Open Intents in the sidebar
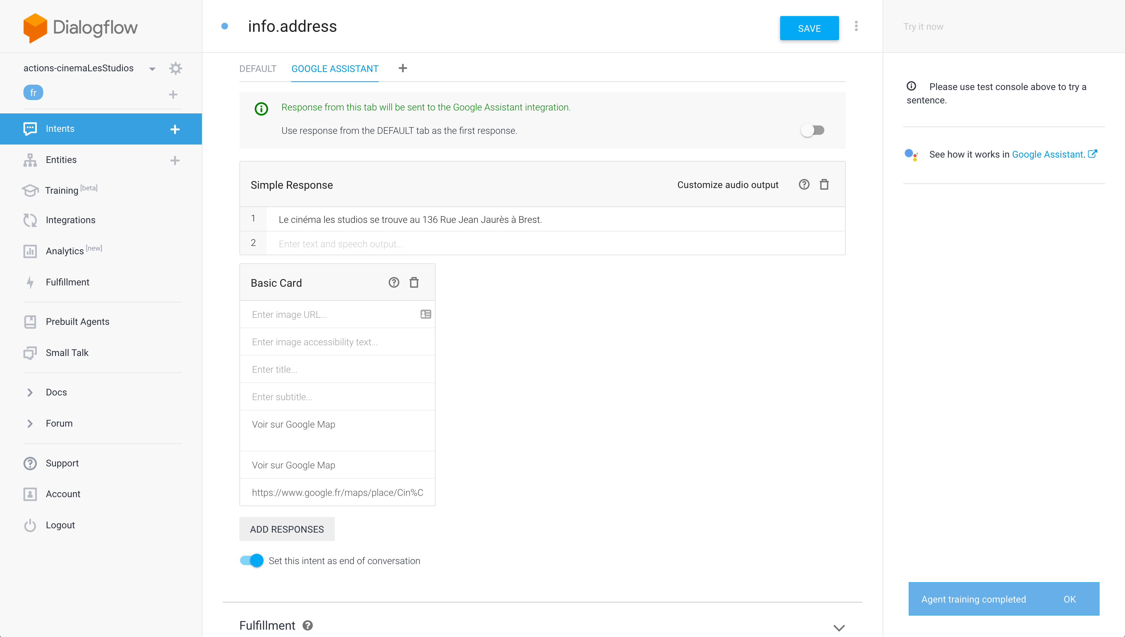The image size is (1125, 637). coord(60,128)
